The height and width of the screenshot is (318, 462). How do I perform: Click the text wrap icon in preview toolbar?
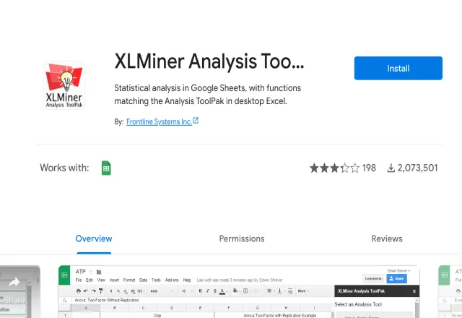point(290,291)
